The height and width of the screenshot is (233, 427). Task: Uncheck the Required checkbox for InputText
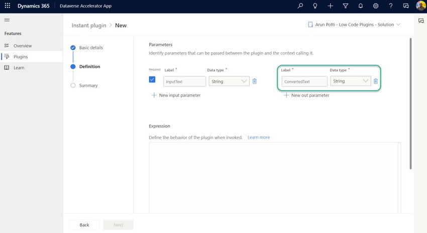152,79
